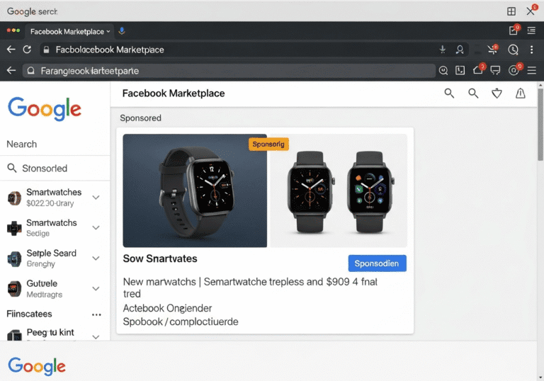Screen dimensions: 544x381
Task: Click the image of two smartwatches
Action: tap(339, 190)
